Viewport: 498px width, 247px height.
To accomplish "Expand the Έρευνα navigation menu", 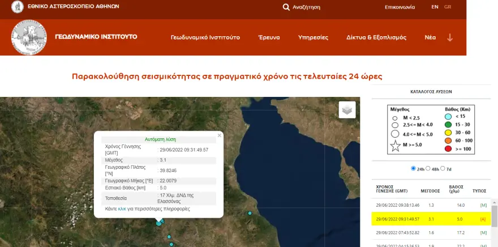I will click(269, 37).
